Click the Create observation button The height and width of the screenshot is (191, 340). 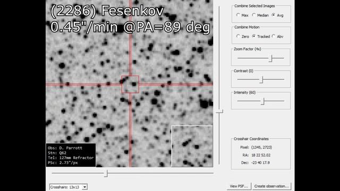(x=271, y=186)
